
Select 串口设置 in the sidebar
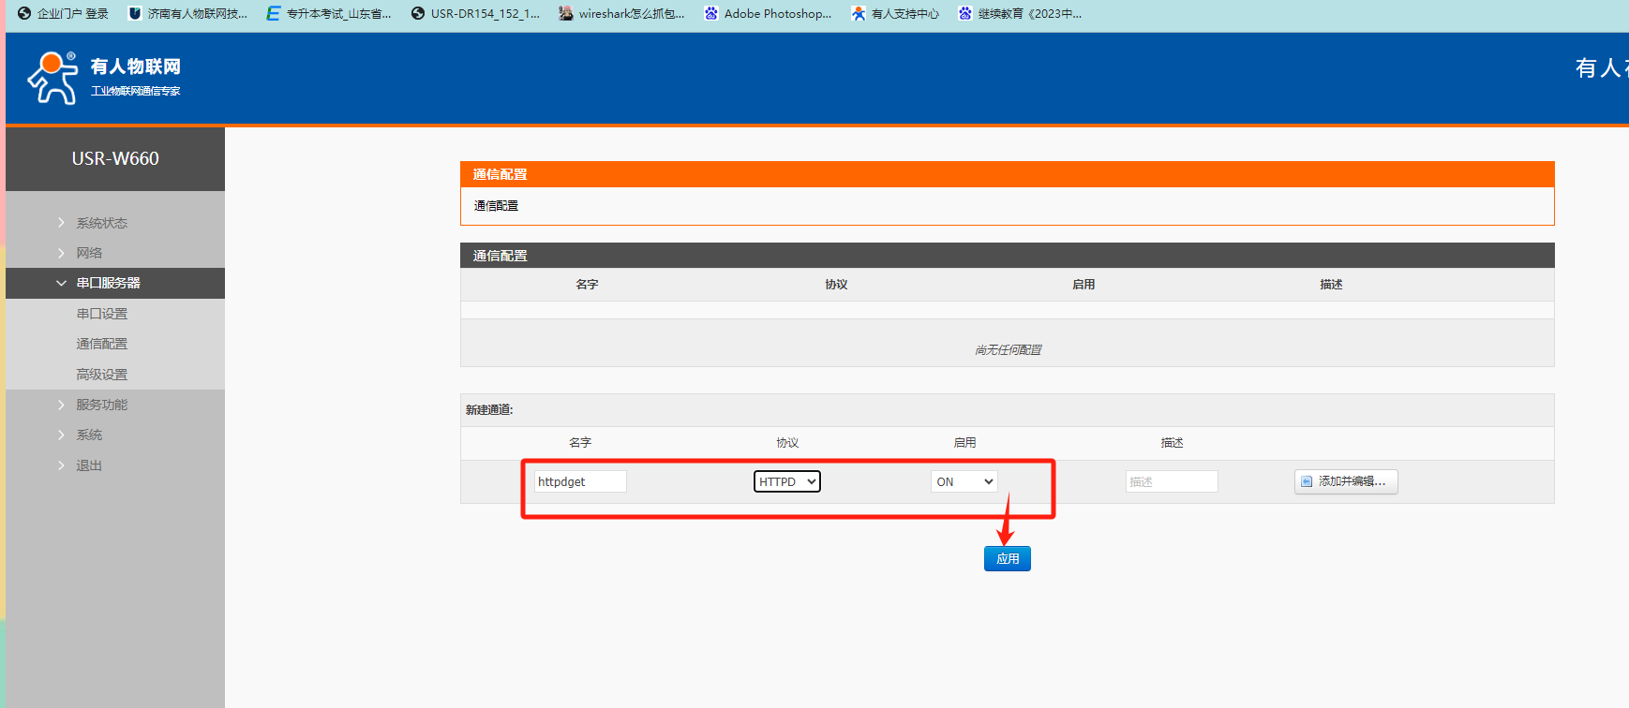(101, 314)
